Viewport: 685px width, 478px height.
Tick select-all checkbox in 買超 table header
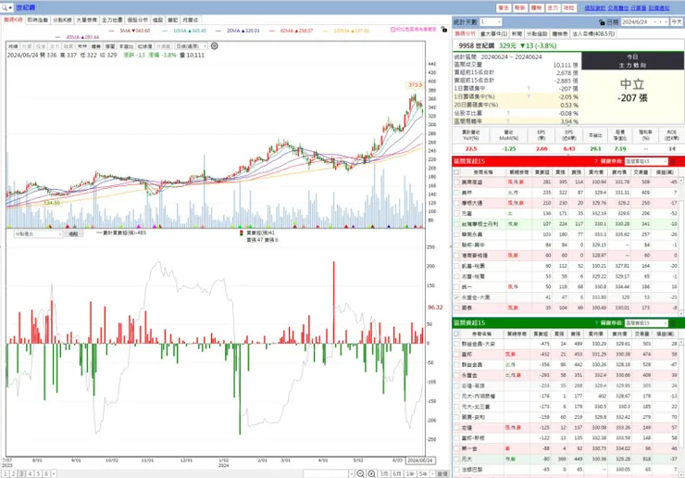tap(457, 172)
